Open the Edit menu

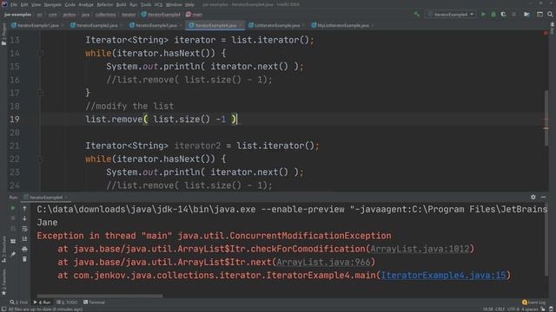[24, 4]
